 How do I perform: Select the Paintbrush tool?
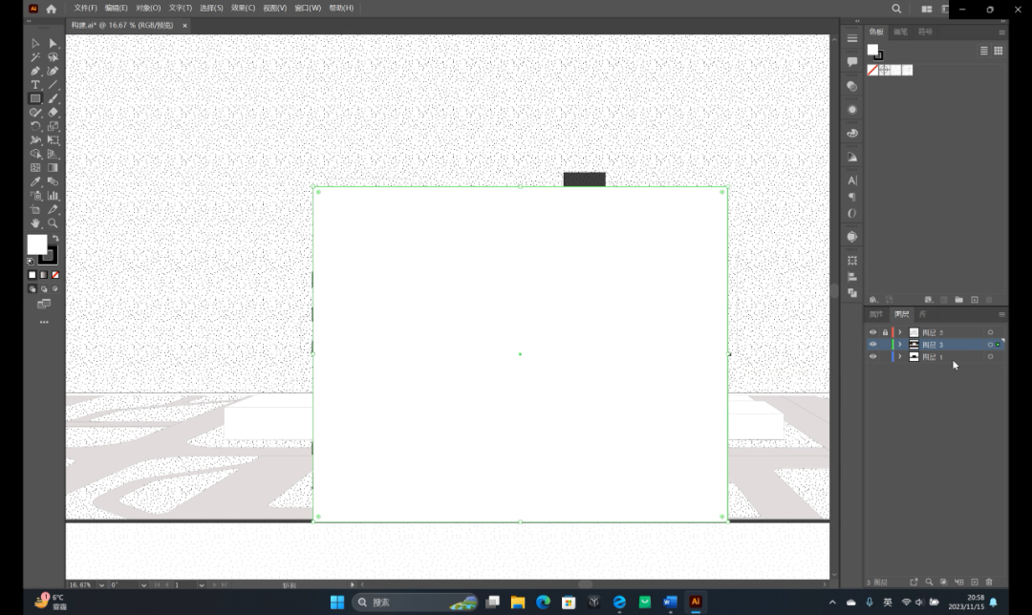54,98
